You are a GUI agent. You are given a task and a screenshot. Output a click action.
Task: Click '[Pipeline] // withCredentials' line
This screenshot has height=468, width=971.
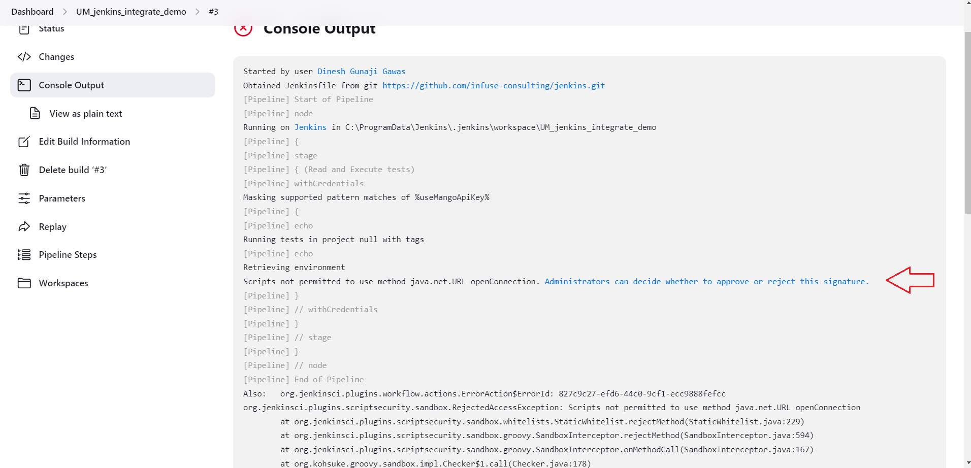point(310,310)
